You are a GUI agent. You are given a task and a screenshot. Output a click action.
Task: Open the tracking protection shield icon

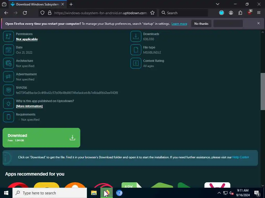pyautogui.click(x=42, y=13)
